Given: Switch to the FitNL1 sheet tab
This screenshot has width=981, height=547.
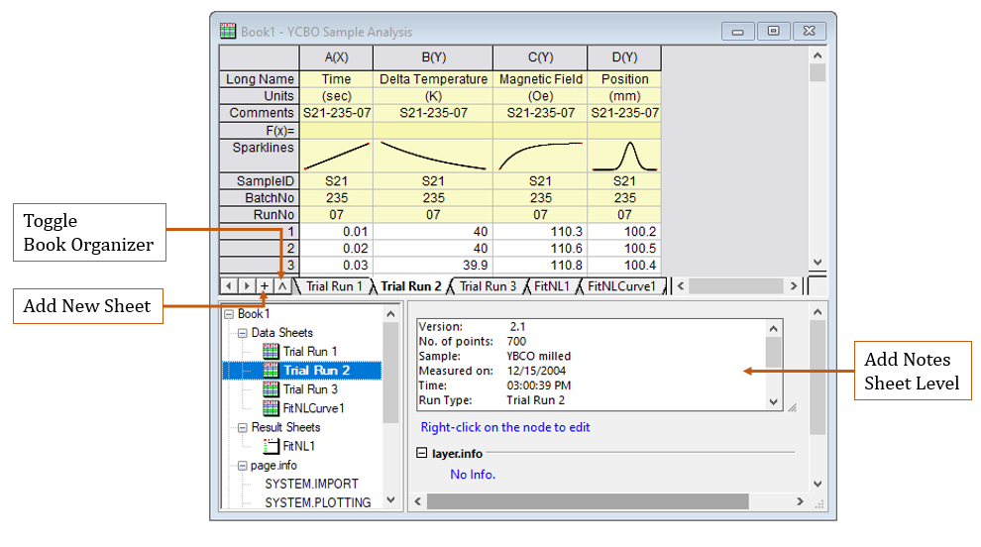Looking at the screenshot, I should (x=550, y=286).
